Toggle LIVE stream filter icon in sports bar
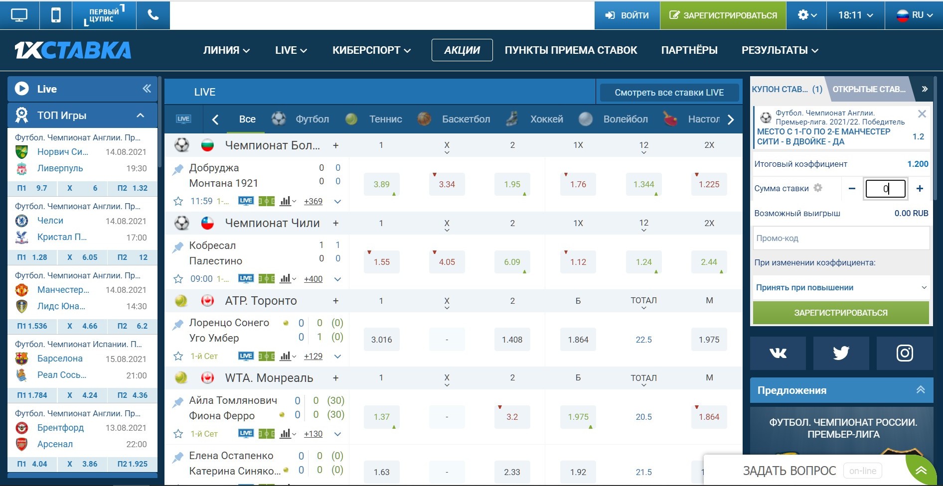The image size is (943, 486). (183, 119)
